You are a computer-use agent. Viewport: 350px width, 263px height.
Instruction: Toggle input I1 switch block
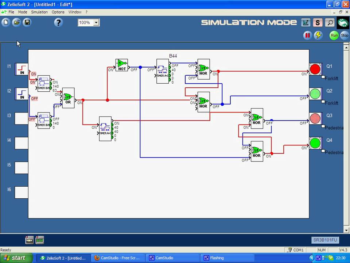(22, 69)
